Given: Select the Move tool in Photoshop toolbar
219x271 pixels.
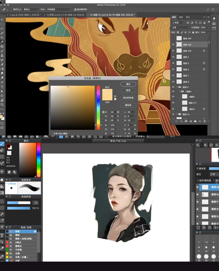Looking at the screenshot, I should [2, 19].
